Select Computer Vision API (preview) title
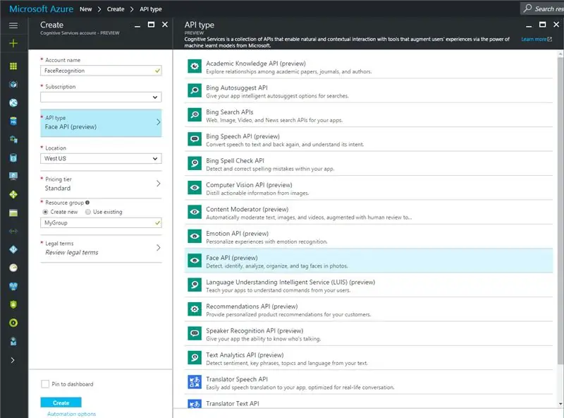The height and width of the screenshot is (418, 564). pos(249,185)
